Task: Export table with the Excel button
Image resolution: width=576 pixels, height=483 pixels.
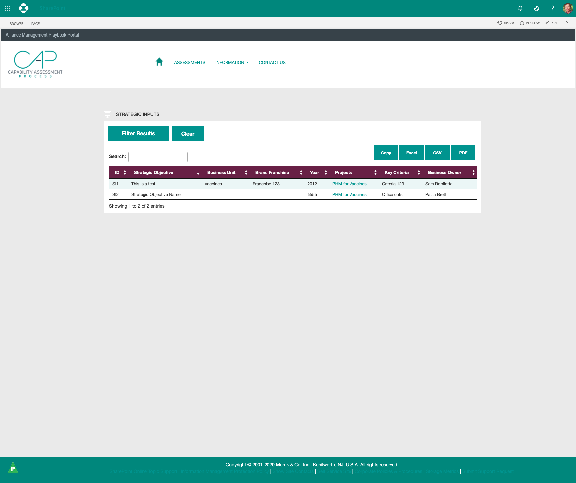Action: pyautogui.click(x=411, y=153)
